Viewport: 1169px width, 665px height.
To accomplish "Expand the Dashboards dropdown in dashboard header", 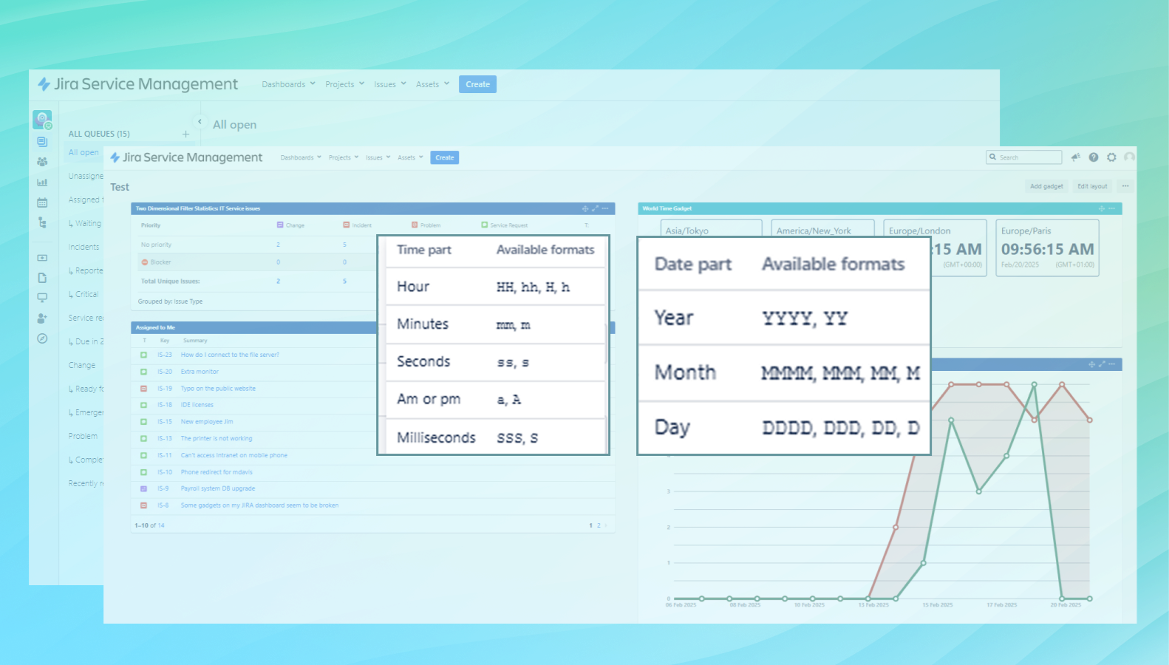I will pos(300,157).
